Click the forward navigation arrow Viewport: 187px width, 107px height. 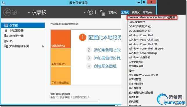coord(14,12)
